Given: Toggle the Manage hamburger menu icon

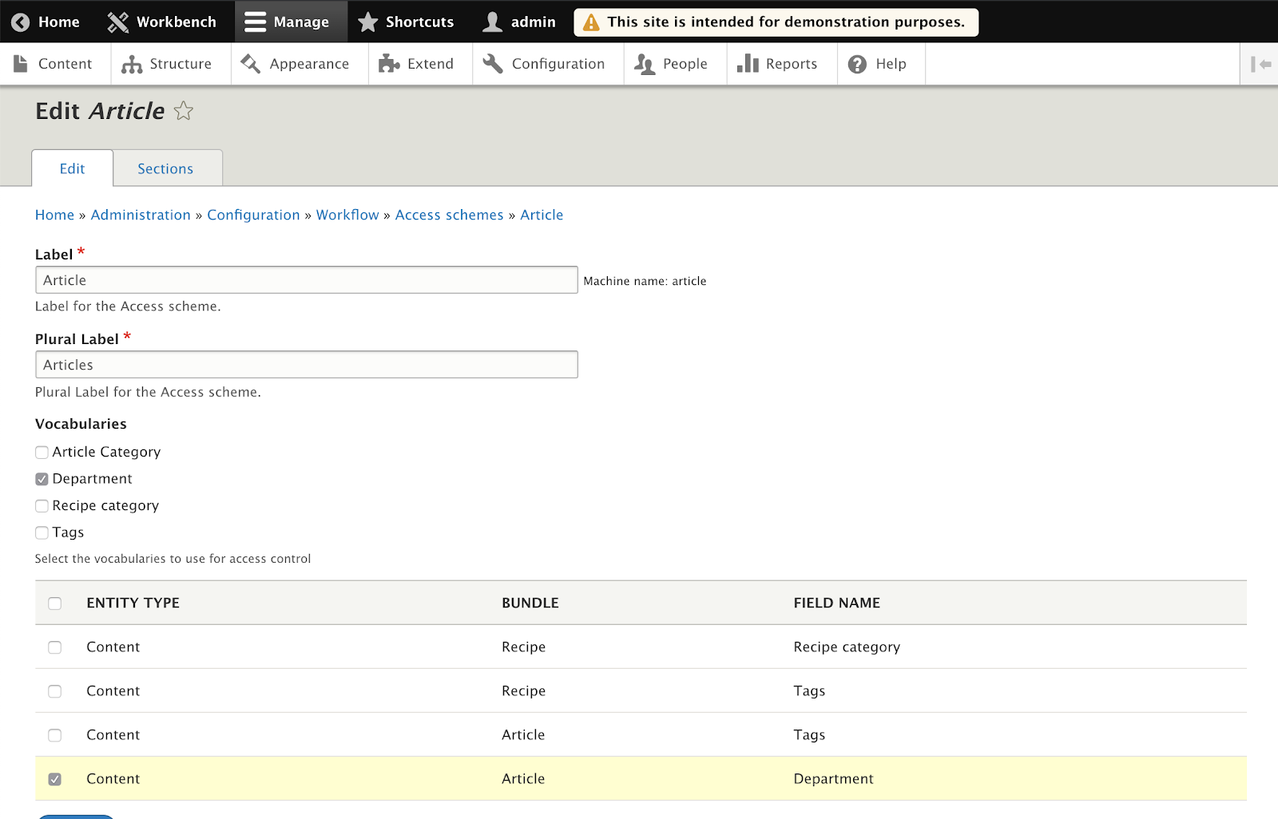Looking at the screenshot, I should tap(255, 22).
